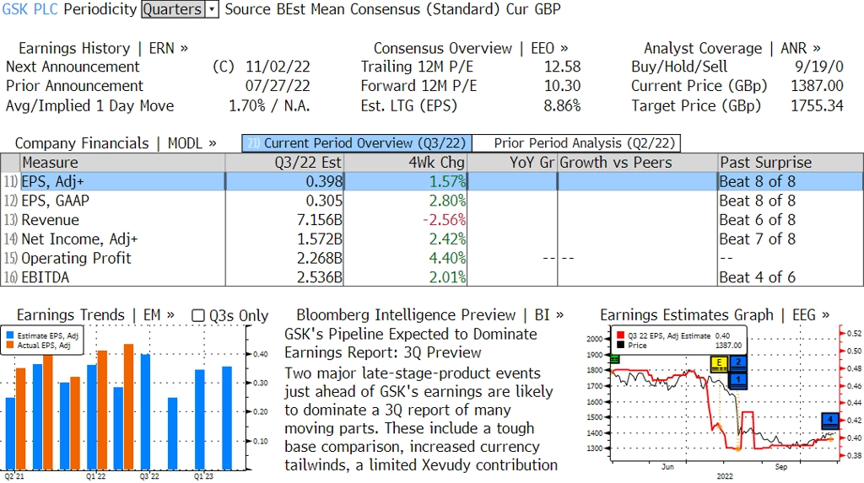Click Beat 4 of 6 EBITDA surprise
864x483 pixels.
tap(757, 277)
